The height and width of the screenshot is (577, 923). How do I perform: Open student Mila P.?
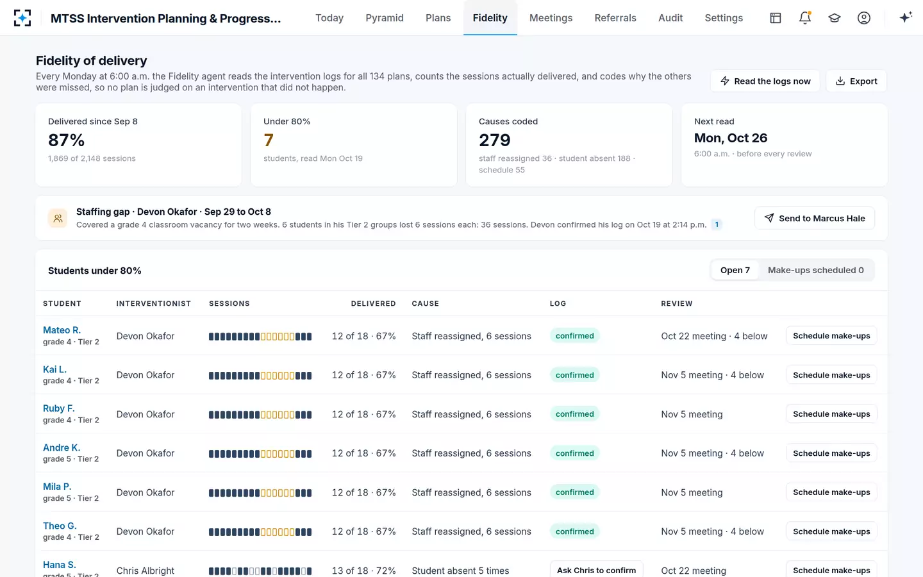[x=57, y=487]
